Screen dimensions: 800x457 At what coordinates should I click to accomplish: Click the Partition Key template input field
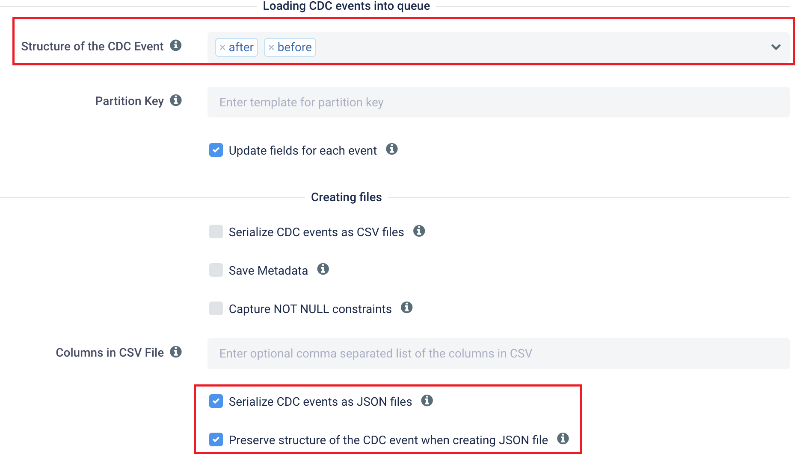click(498, 102)
